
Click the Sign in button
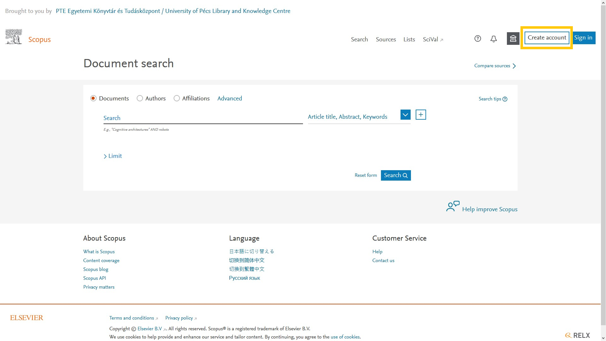(x=583, y=38)
